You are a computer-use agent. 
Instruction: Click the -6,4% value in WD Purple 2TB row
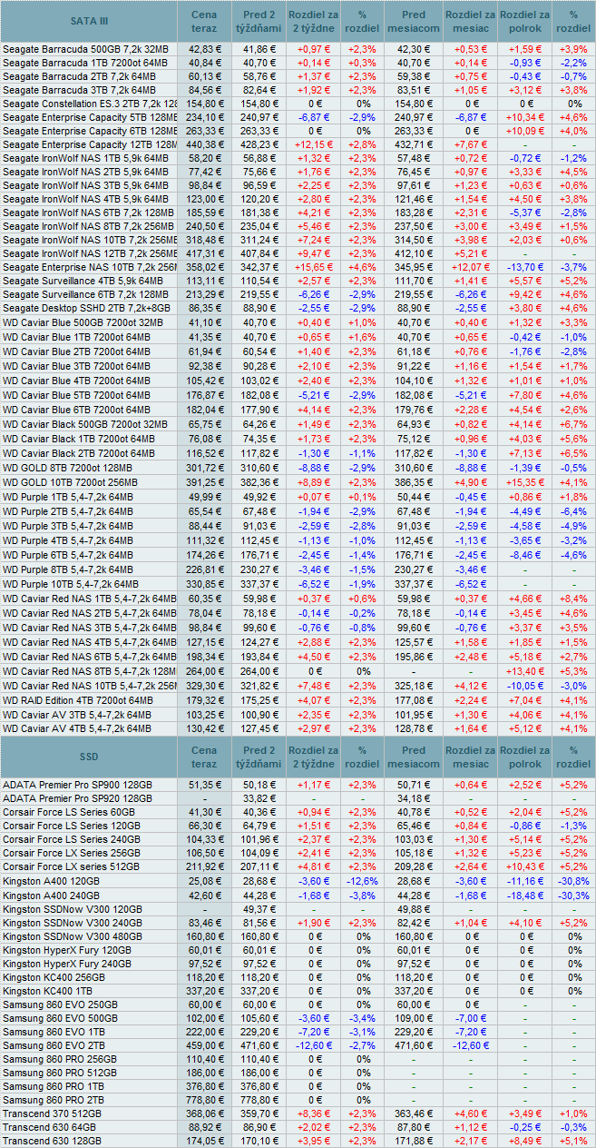coord(572,512)
